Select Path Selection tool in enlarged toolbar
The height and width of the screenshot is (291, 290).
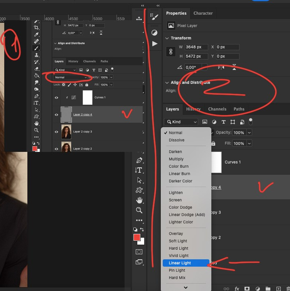coord(139,180)
